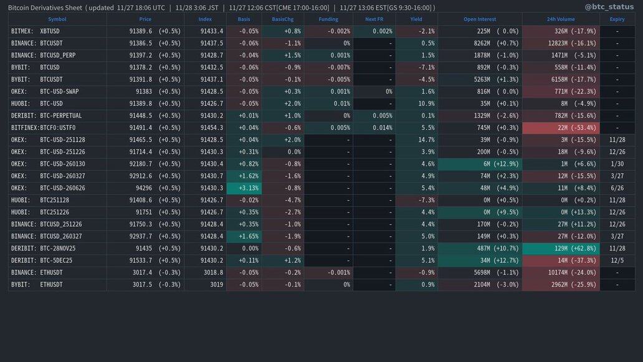Click the BasisChg column header
Image resolution: width=643 pixels, height=362 pixels.
tap(283, 19)
